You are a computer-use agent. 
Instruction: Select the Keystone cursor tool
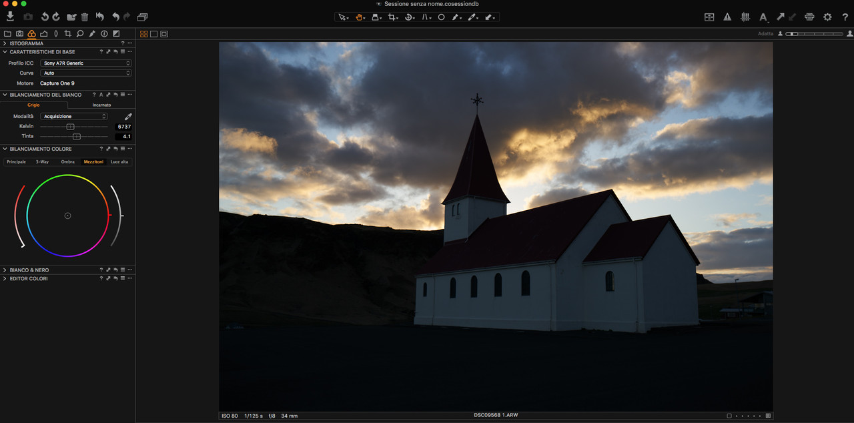[426, 17]
